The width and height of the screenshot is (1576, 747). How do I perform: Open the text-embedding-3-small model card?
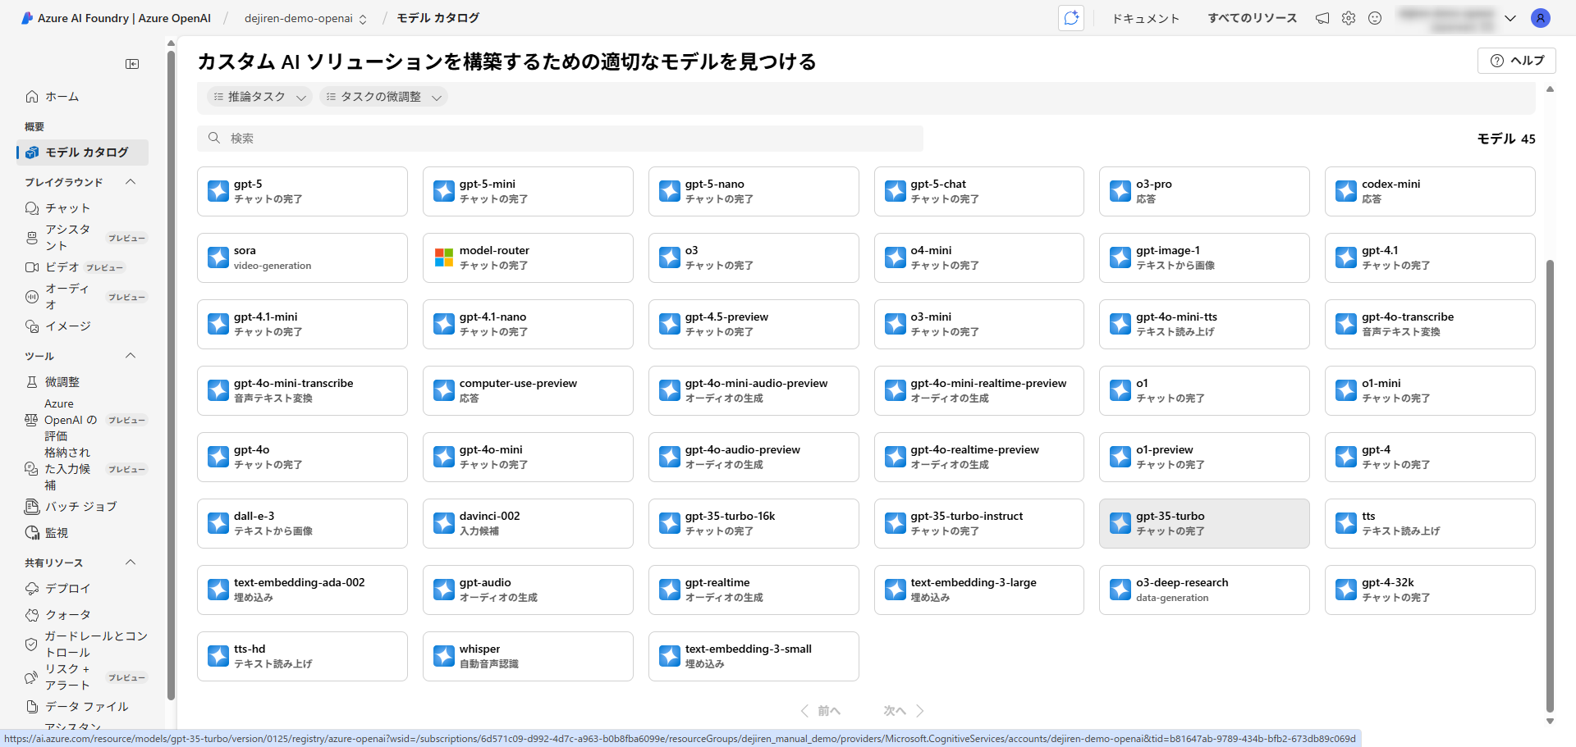click(754, 656)
